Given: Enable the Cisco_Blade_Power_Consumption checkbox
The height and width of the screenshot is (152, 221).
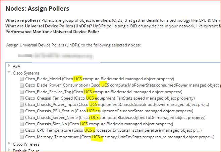Looking at the screenshot, I should coord(22,85).
